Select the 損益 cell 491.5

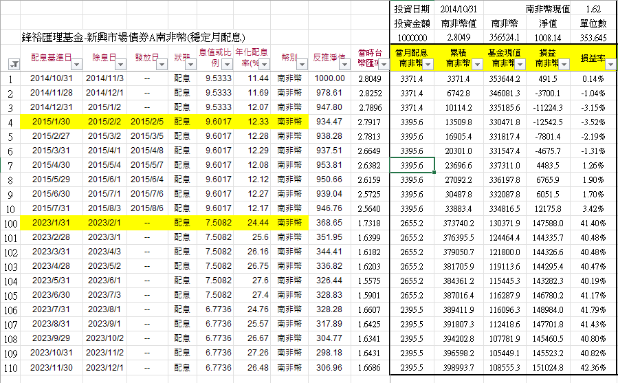(548, 78)
